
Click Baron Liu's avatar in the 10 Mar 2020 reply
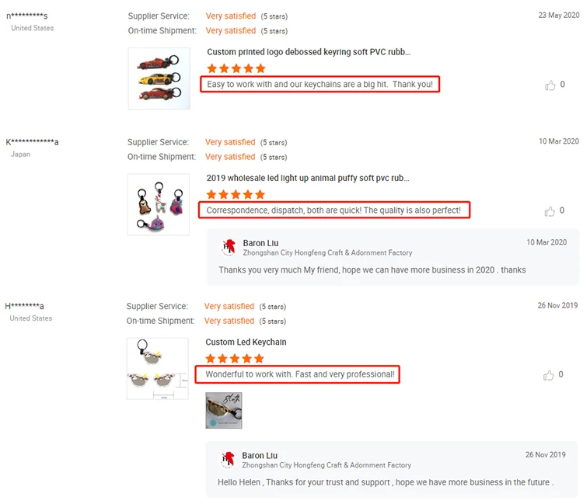pos(229,247)
